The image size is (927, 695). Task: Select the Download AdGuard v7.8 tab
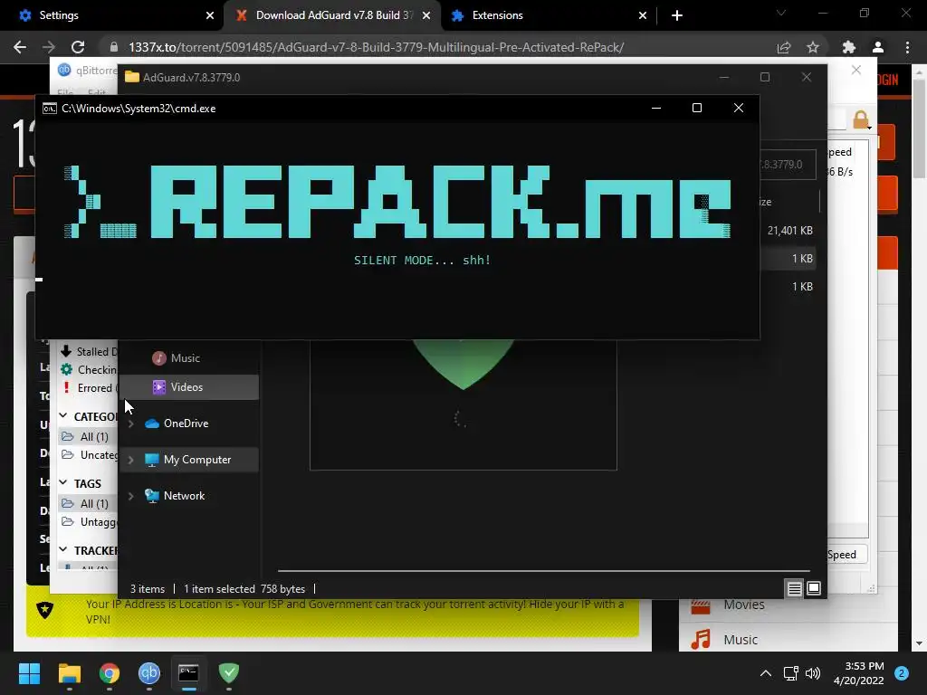(x=331, y=15)
